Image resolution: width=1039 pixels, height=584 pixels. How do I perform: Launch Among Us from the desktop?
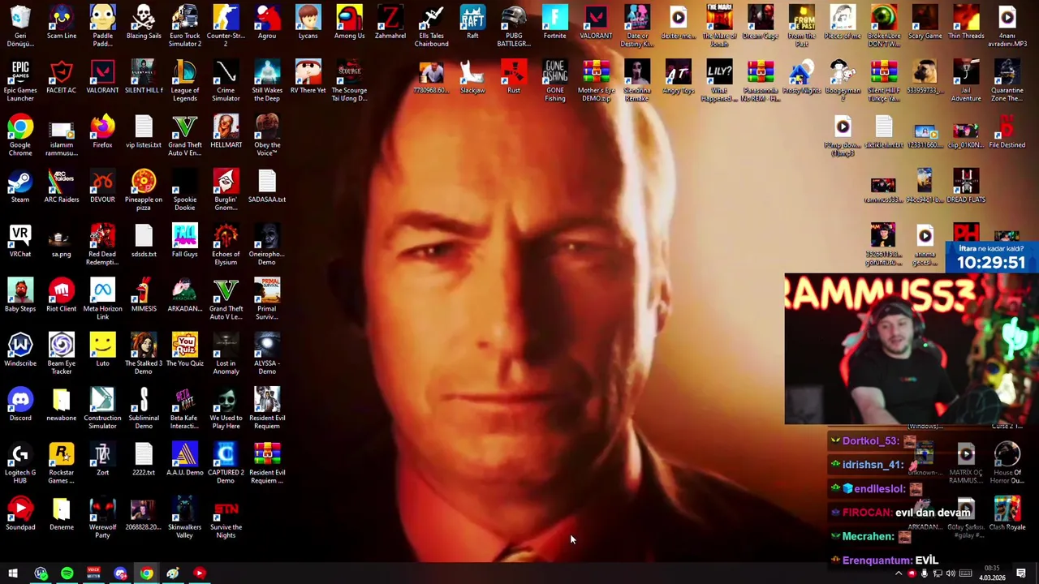(x=349, y=22)
